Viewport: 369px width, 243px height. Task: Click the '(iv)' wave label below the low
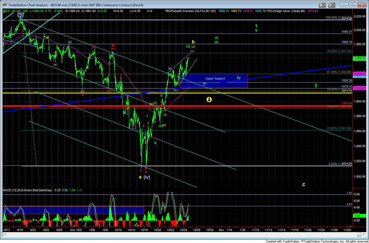coord(147,177)
